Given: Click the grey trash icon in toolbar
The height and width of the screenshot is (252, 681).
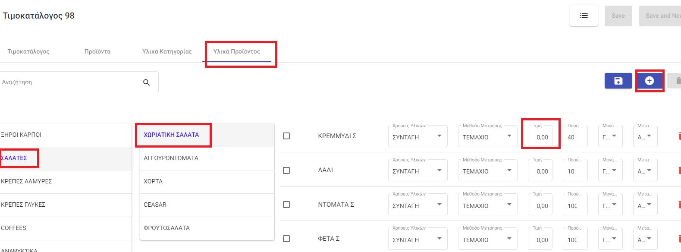Looking at the screenshot, I should point(677,81).
